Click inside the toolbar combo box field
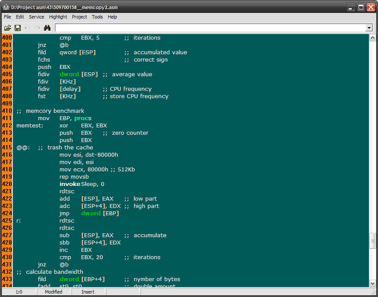Screen dimensions: 378x297 pos(210,28)
